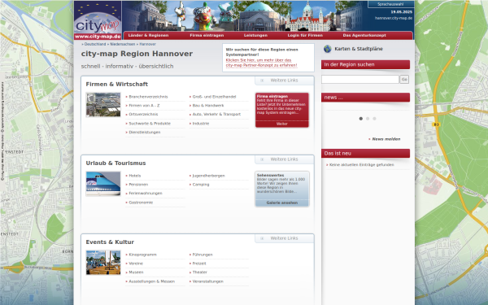This screenshot has width=488, height=305.
Task: Open Theater link
Action: click(199, 272)
